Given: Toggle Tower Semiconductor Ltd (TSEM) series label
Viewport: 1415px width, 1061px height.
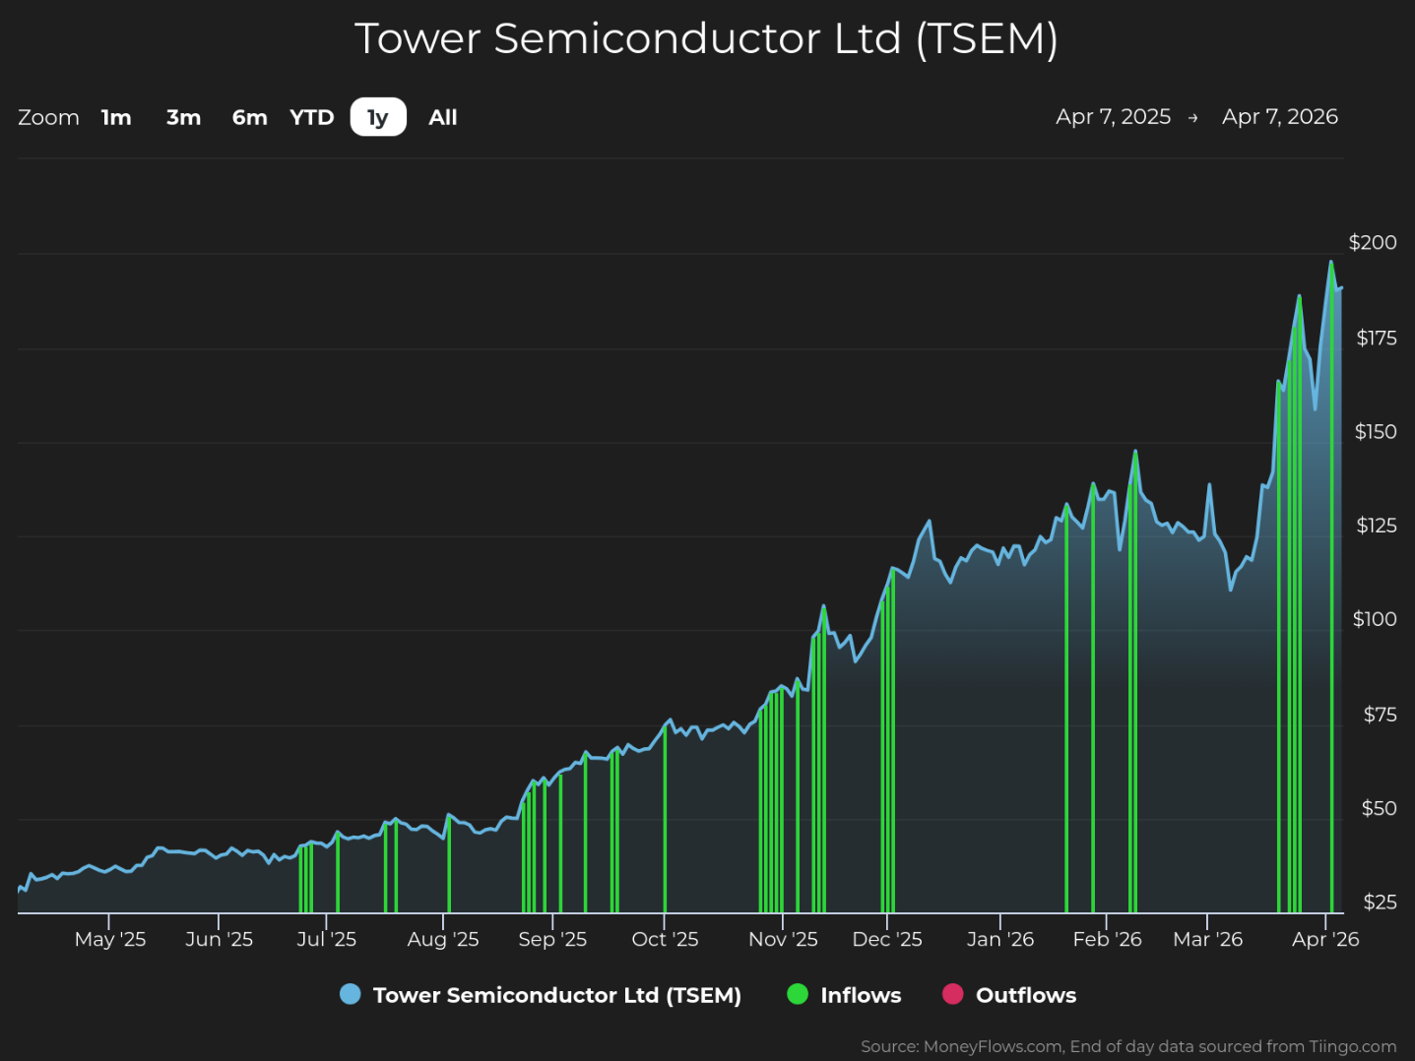Looking at the screenshot, I should 556,995.
